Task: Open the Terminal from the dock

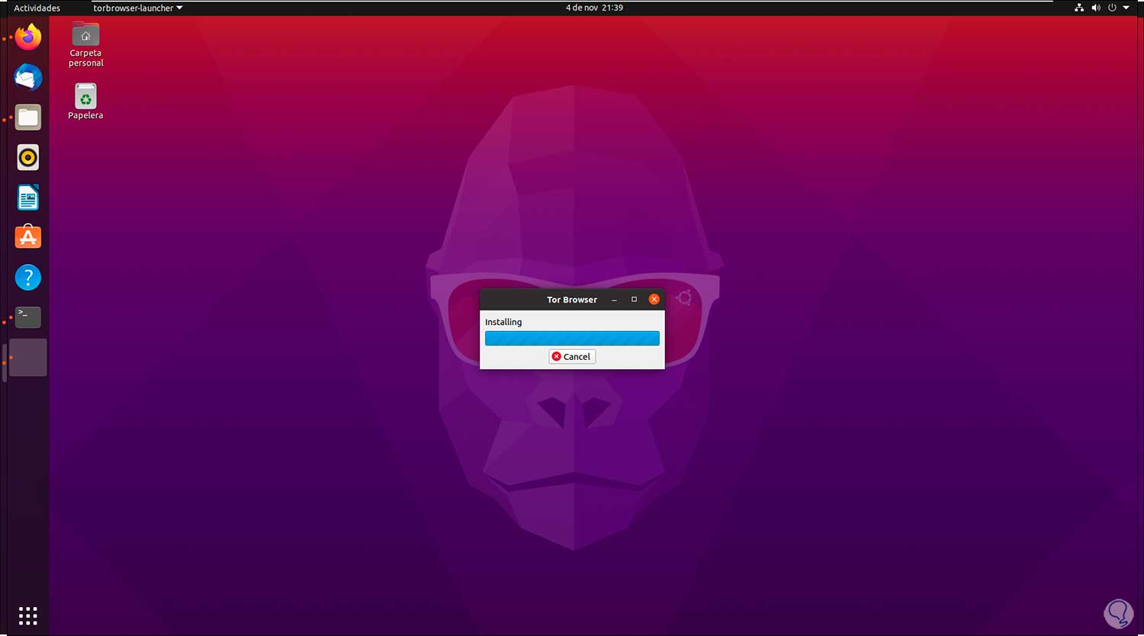Action: click(x=28, y=317)
